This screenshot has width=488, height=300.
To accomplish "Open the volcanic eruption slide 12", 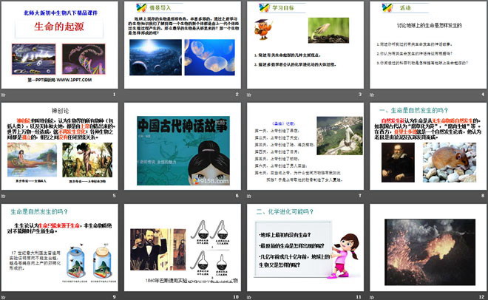I will pos(427,248).
